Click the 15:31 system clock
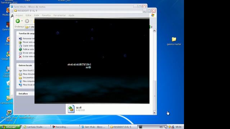This screenshot has width=230, height=129. tap(179, 127)
